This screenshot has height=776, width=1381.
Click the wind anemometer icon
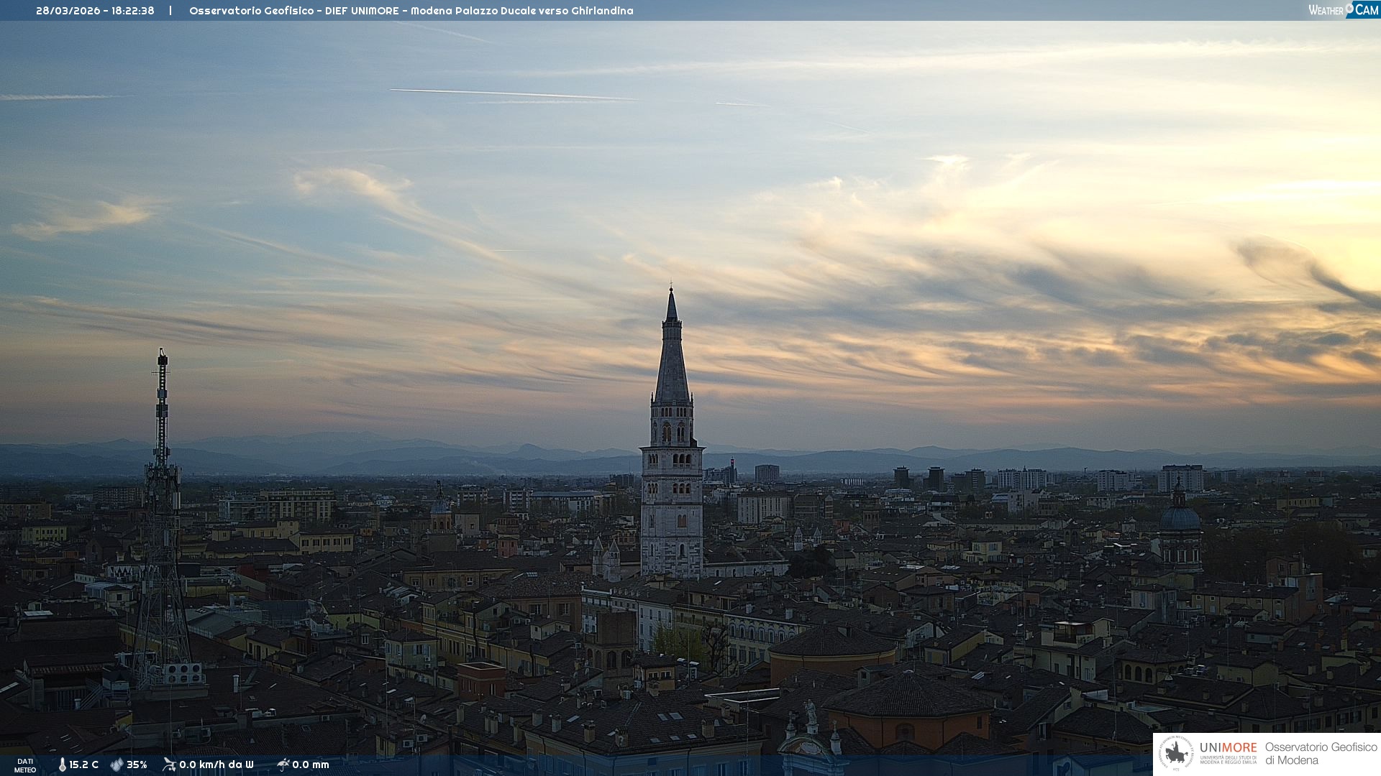[x=169, y=765]
